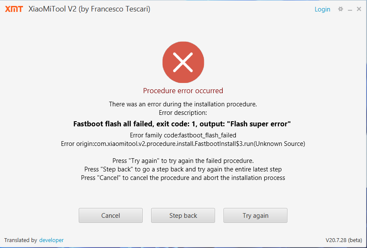Click the 'Procedure error occurred' heading
Screen dimensions: 367x248
point(183,91)
